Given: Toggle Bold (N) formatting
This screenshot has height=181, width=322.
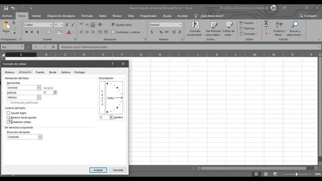Looking at the screenshot, I should click(x=27, y=32).
